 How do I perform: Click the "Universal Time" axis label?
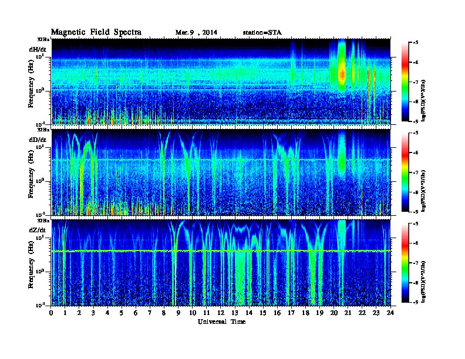(221, 321)
